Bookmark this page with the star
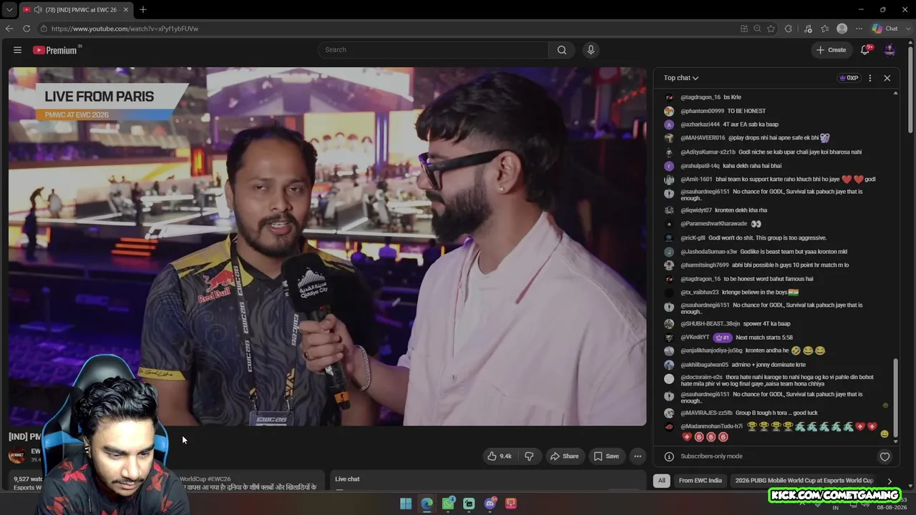The height and width of the screenshot is (515, 916). pos(771,29)
